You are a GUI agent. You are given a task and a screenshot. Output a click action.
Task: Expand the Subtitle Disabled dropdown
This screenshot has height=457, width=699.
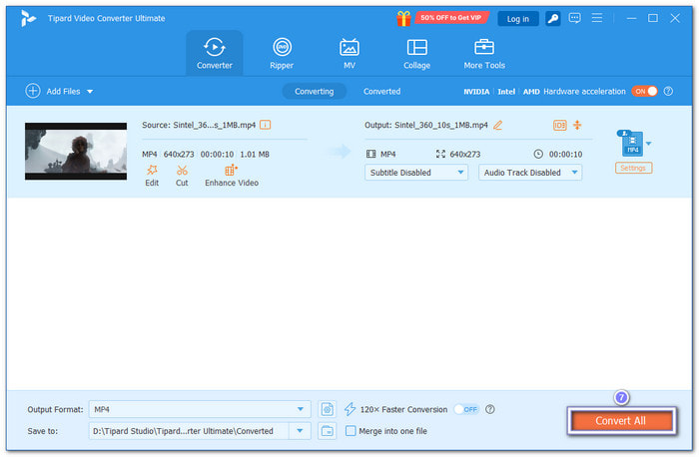(416, 173)
